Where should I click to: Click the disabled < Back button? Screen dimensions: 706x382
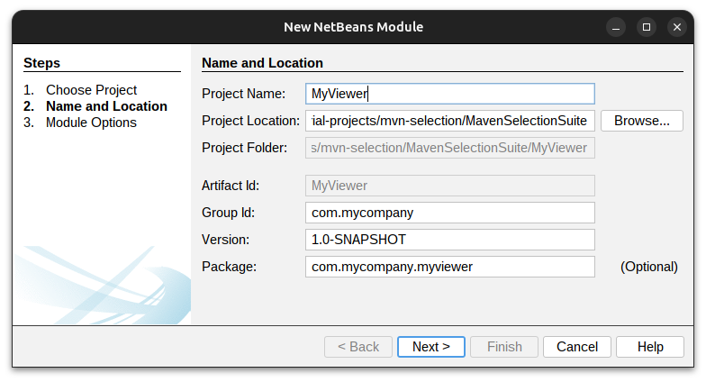358,347
